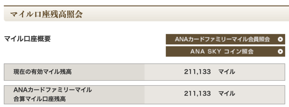The width and height of the screenshot is (289, 107).
Task: Click the grey label cell of family balance row
Action: tap(74, 95)
